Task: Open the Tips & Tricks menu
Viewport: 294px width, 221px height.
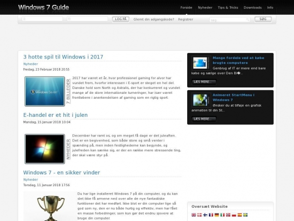Action: pyautogui.click(x=228, y=7)
